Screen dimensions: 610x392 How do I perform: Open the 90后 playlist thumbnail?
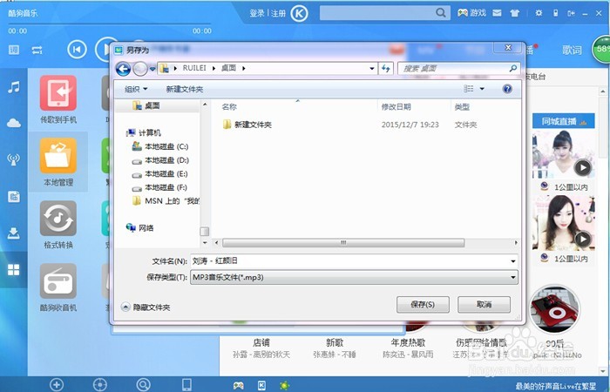pyautogui.click(x=555, y=309)
